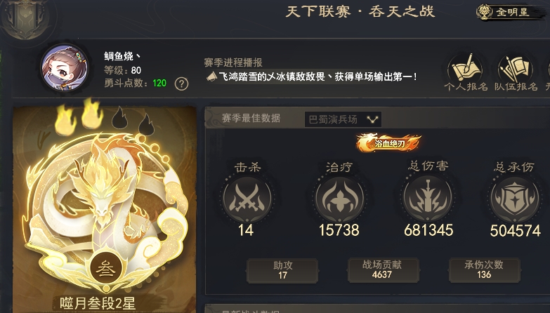The height and width of the screenshot is (313, 550).
Task: Click the question mark help icon
Action: coord(181,84)
